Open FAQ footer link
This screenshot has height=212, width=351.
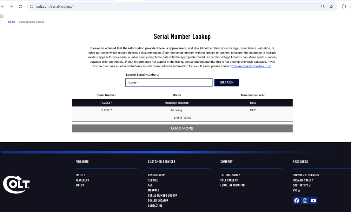click(150, 185)
